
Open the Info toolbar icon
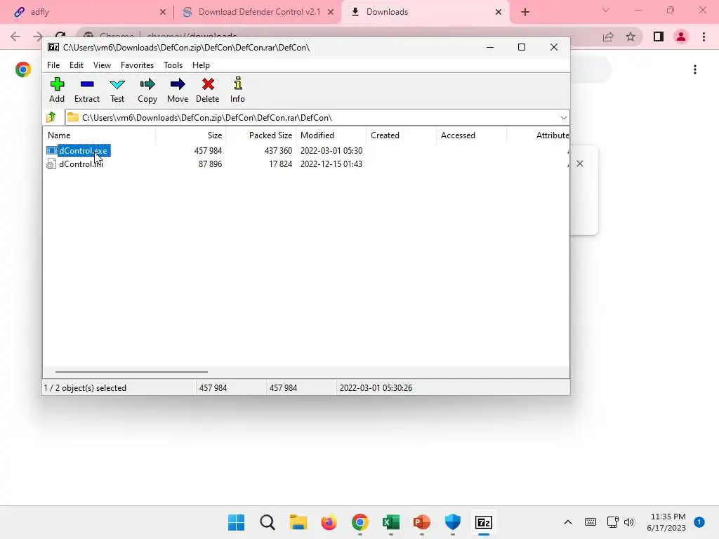click(x=237, y=84)
